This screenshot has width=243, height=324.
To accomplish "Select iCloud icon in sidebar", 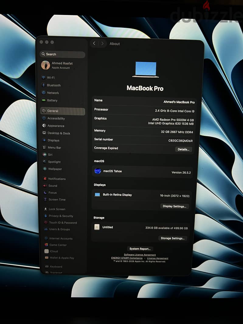I will (47, 251).
